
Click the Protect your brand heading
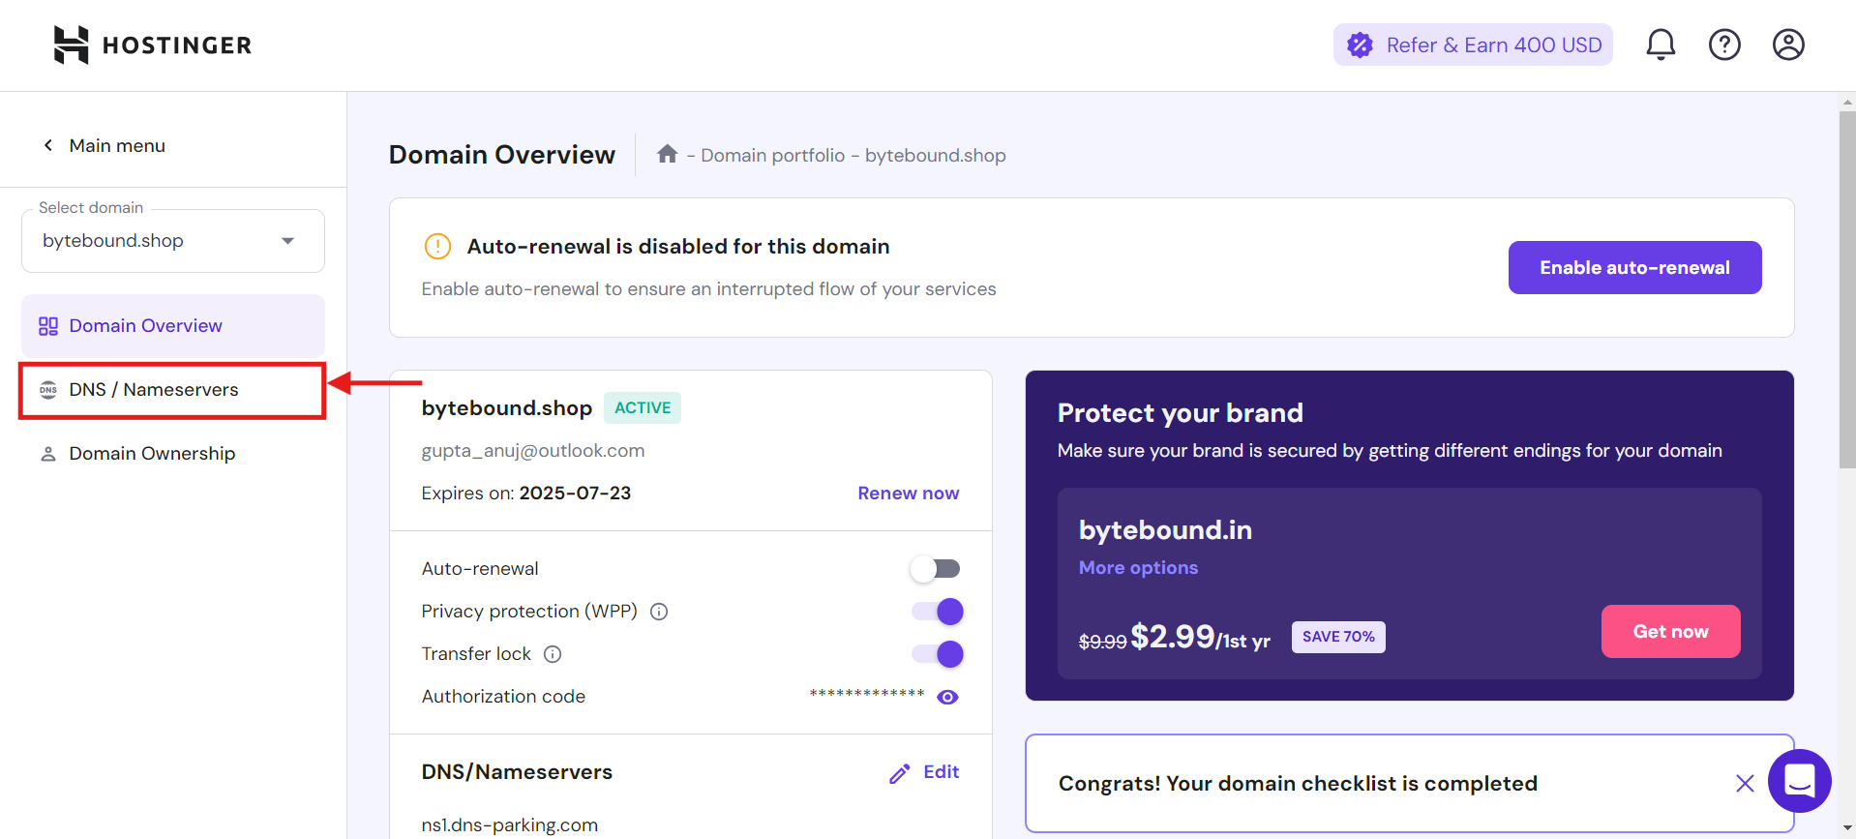(x=1180, y=413)
